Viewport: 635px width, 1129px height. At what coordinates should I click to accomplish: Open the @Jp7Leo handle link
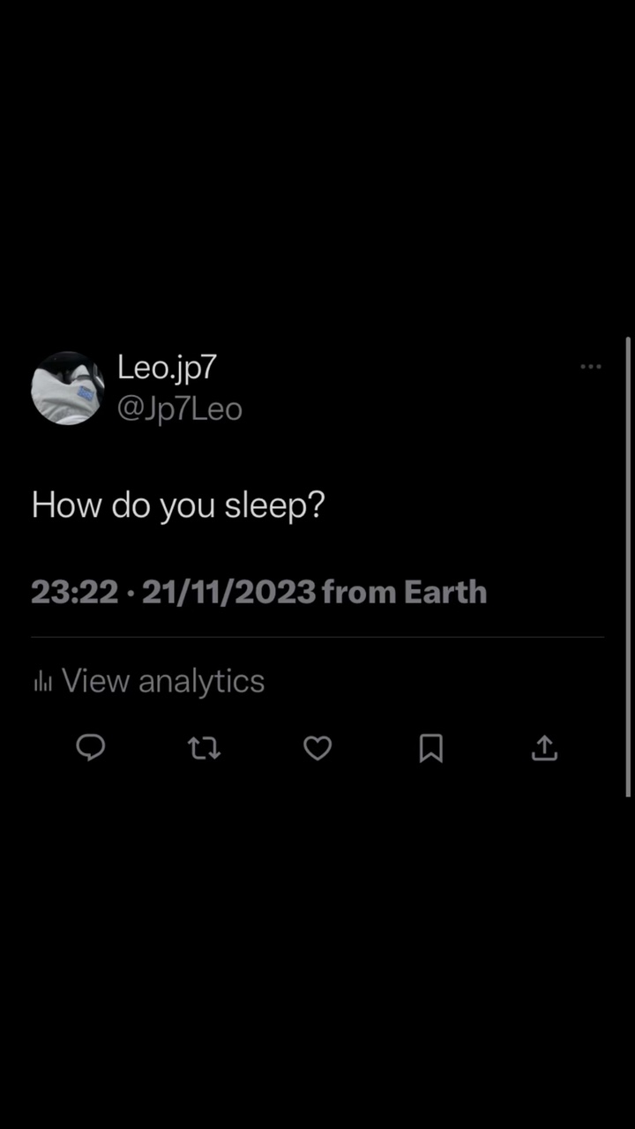179,409
